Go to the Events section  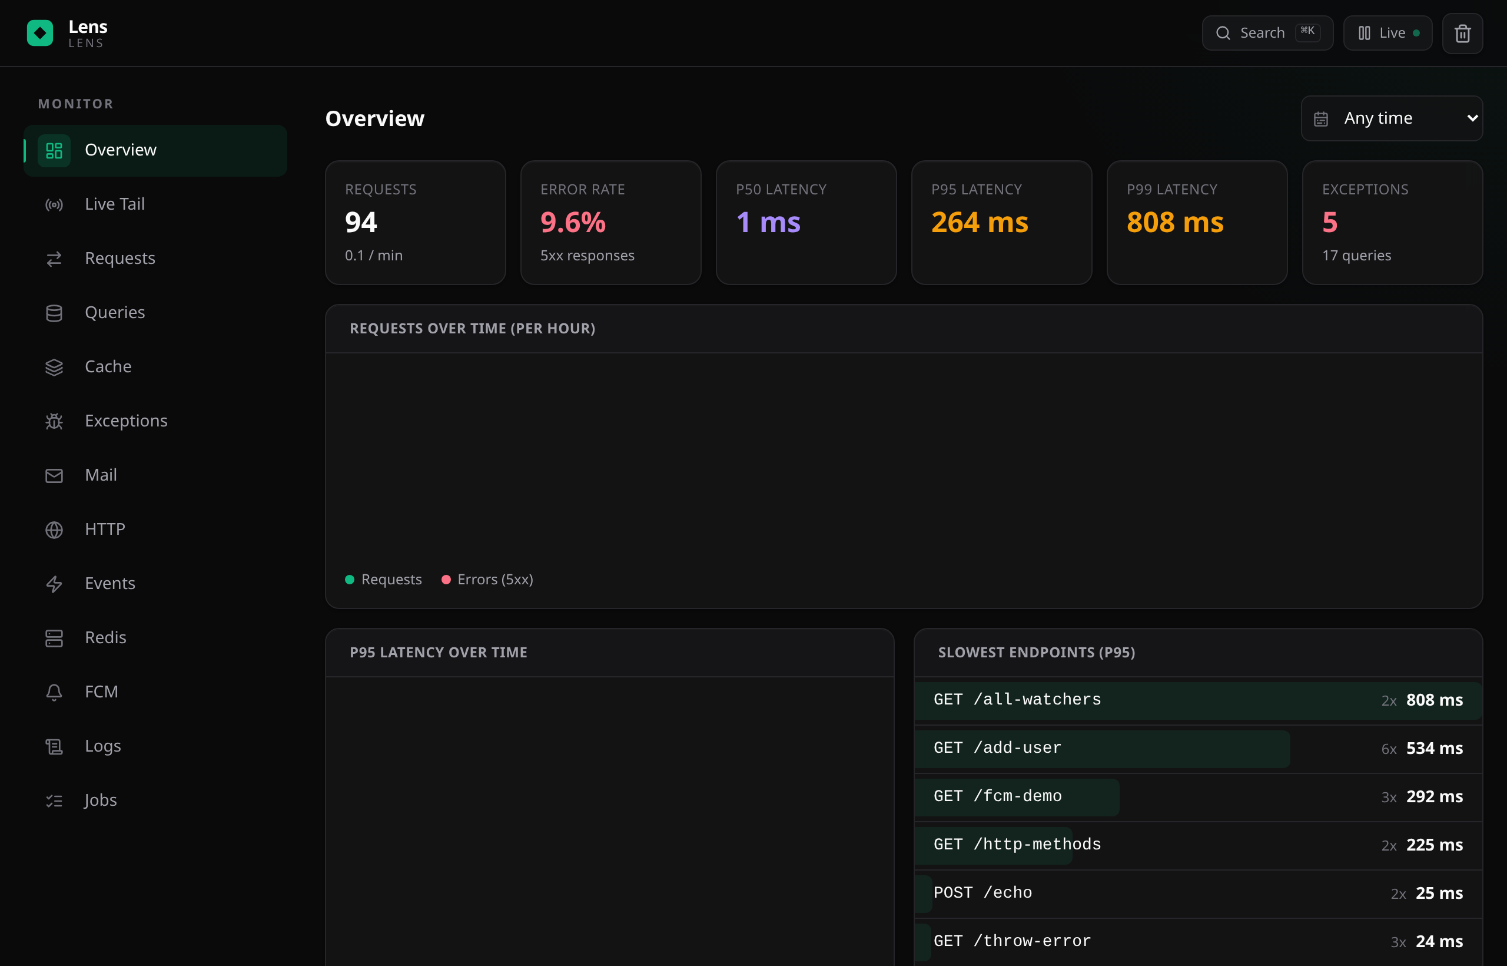pos(155,584)
